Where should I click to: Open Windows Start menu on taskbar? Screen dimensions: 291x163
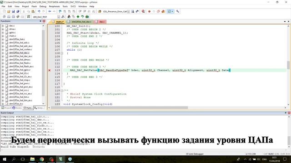pyautogui.click(x=4, y=159)
